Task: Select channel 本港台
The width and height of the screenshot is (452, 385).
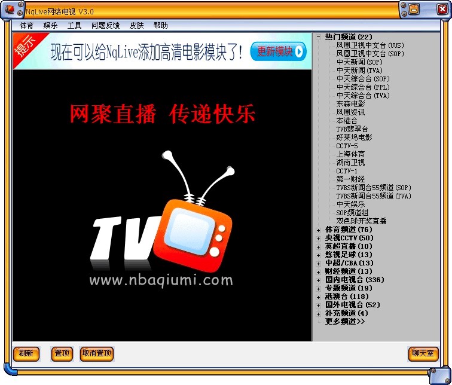Action: (x=347, y=120)
